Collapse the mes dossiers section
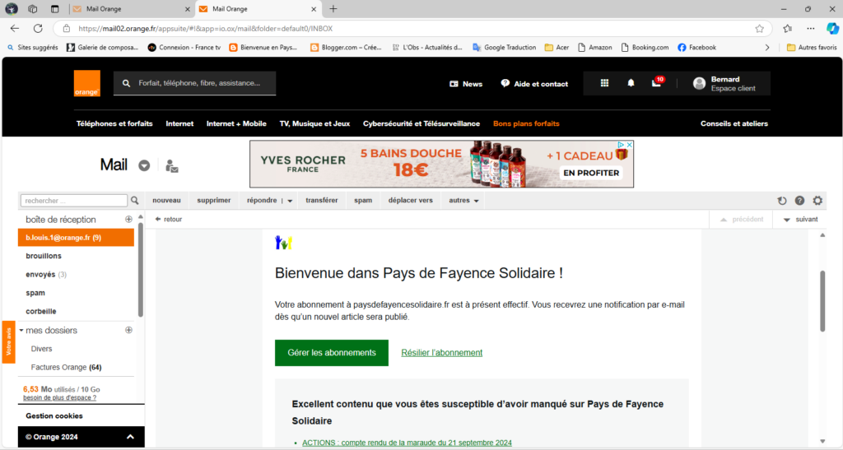The image size is (843, 450). pyautogui.click(x=21, y=331)
